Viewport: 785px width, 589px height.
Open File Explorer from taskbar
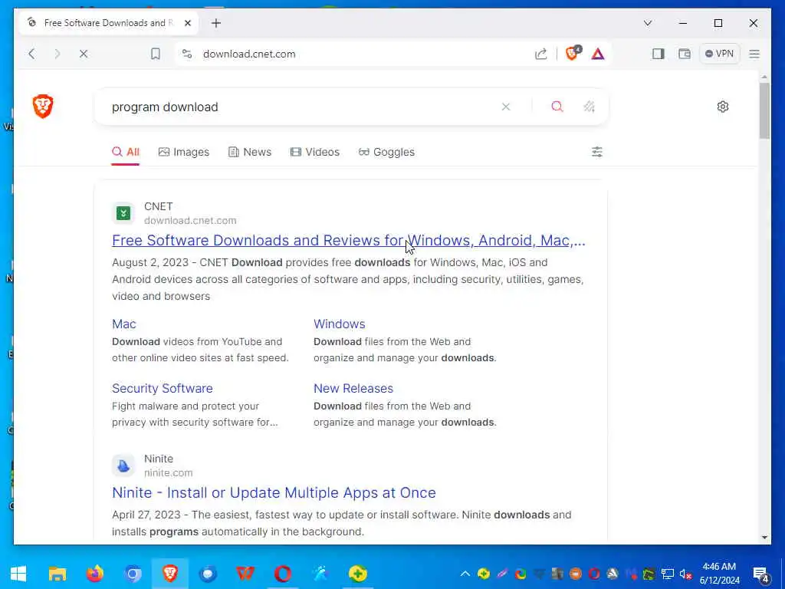tap(57, 574)
